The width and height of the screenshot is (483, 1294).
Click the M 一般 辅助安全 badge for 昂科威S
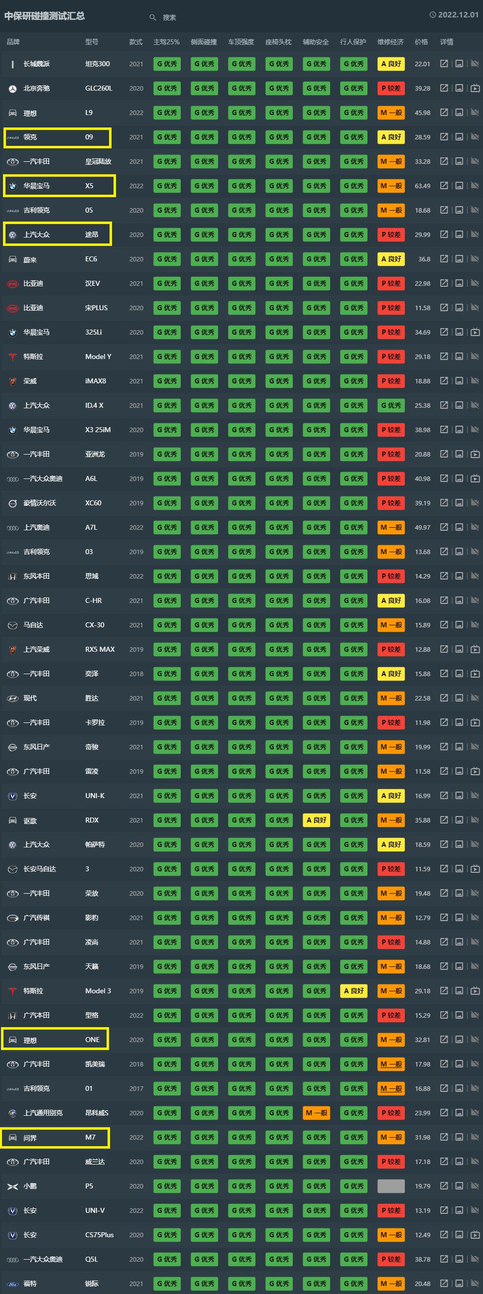(x=316, y=1113)
